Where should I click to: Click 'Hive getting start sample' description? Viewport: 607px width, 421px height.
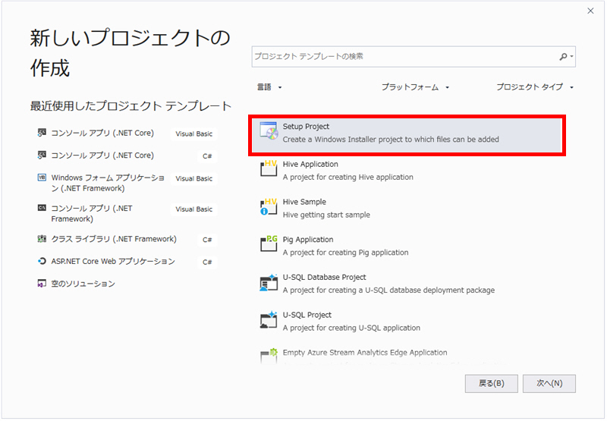pyautogui.click(x=326, y=215)
